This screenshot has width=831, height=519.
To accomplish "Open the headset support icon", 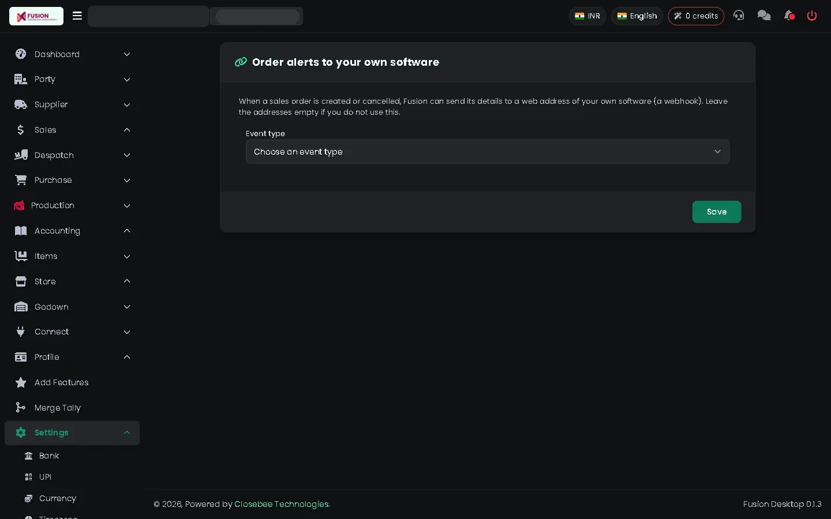I will coord(739,16).
